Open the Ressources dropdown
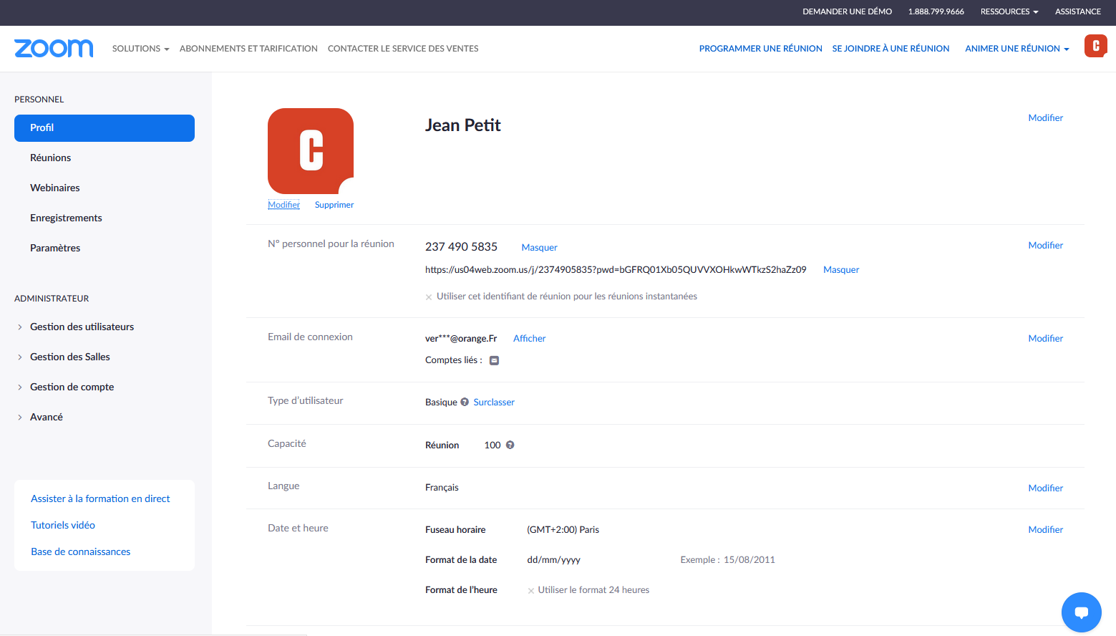 point(1009,11)
